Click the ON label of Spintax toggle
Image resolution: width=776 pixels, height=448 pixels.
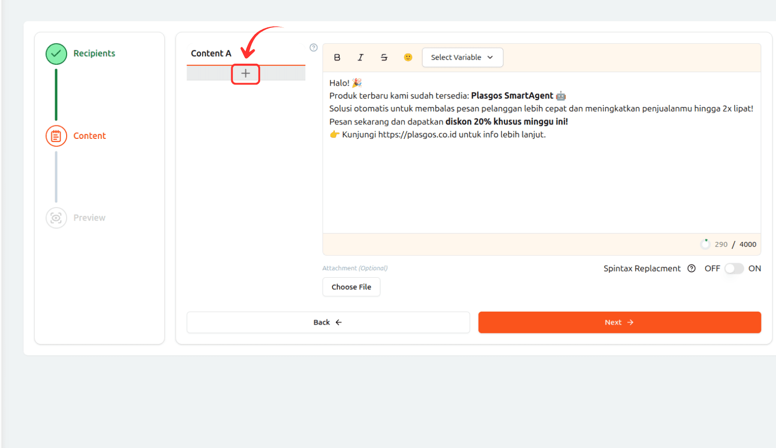tap(755, 268)
